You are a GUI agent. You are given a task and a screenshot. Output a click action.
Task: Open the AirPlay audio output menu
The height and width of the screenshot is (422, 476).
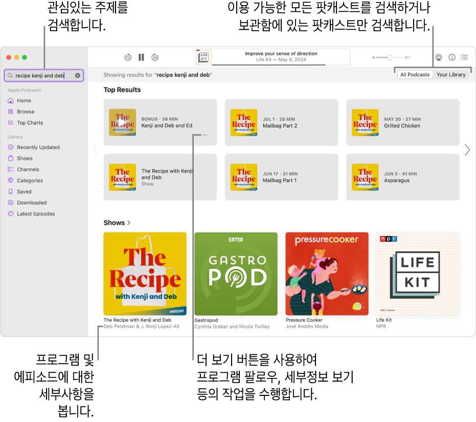tap(438, 57)
